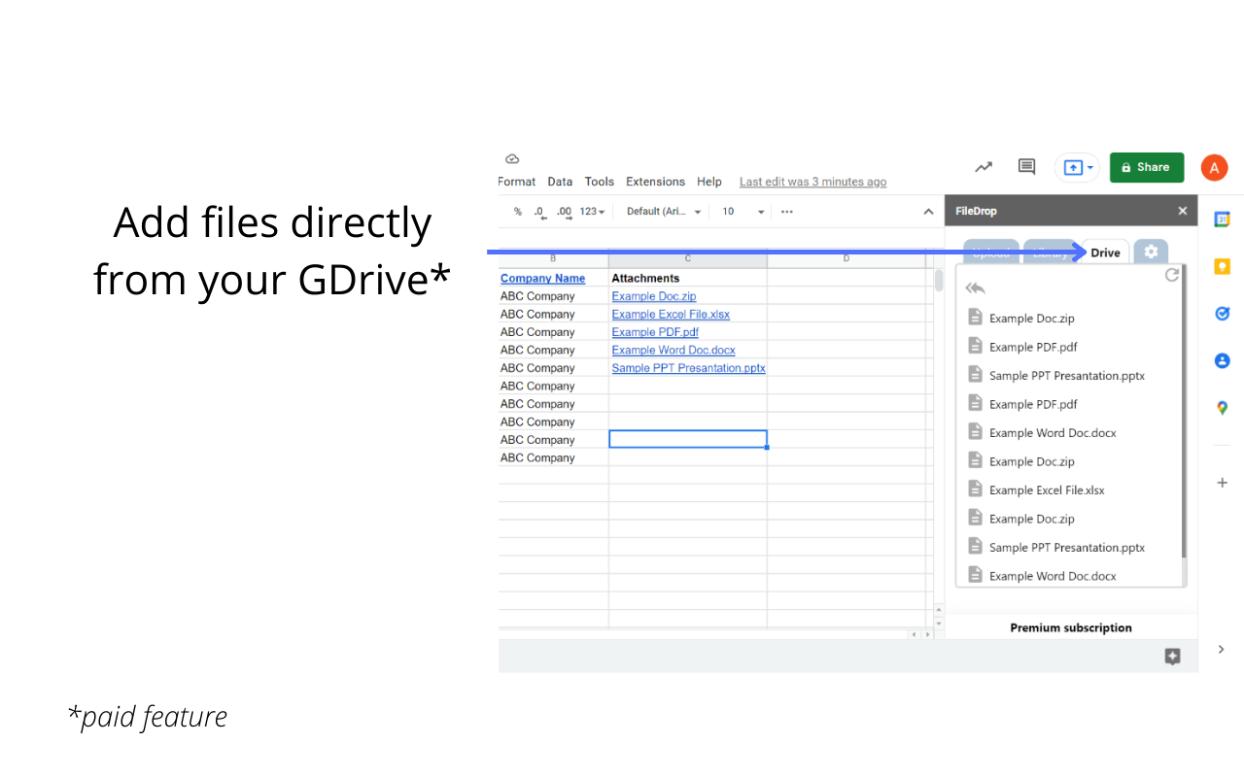This screenshot has width=1244, height=777.
Task: Open FileDrop settings gear tab
Action: (1151, 252)
